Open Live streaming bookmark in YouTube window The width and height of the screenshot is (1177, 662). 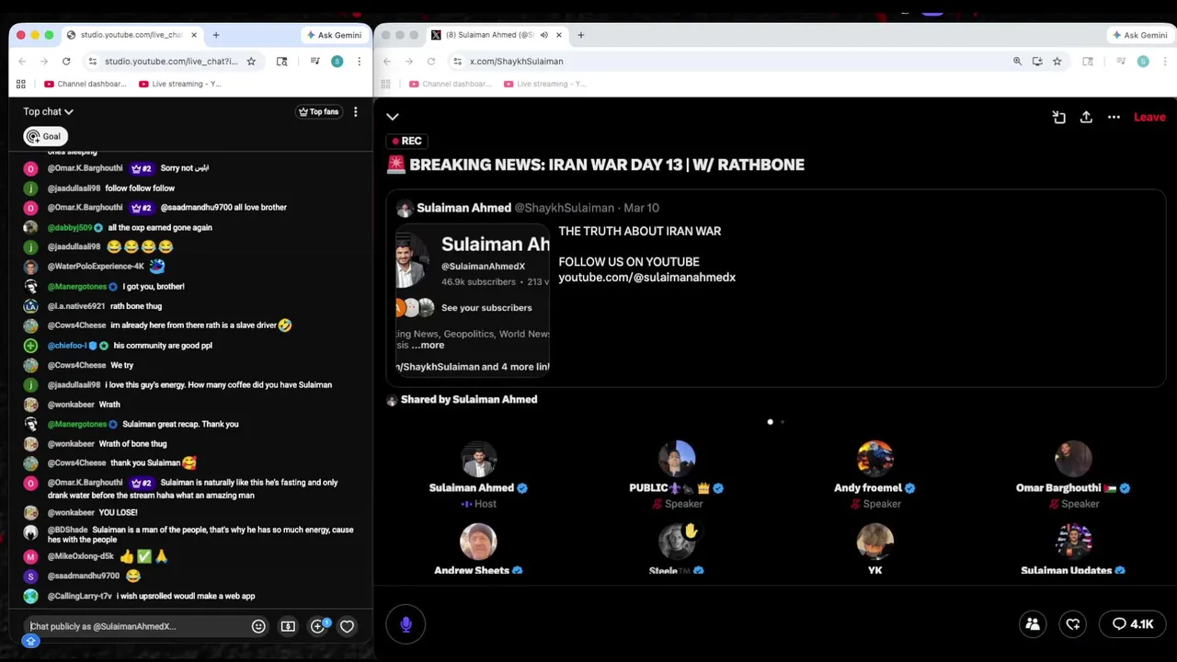pyautogui.click(x=178, y=84)
